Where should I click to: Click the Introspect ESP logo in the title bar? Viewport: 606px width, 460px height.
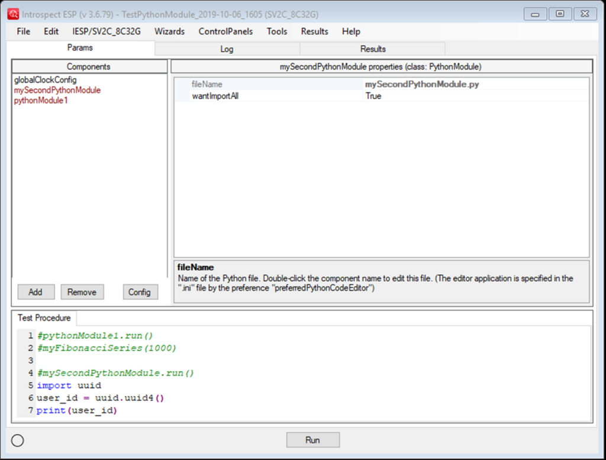click(x=13, y=12)
